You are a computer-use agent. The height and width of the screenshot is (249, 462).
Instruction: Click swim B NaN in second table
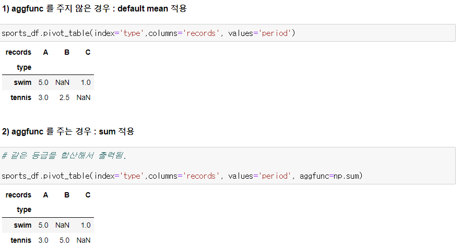coord(63,225)
